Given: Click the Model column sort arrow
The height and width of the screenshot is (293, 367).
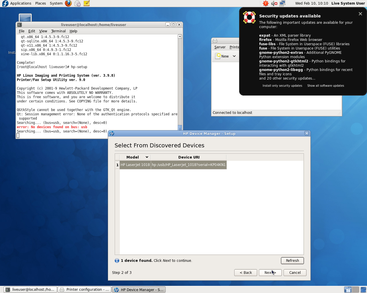Looking at the screenshot, I should [x=147, y=157].
